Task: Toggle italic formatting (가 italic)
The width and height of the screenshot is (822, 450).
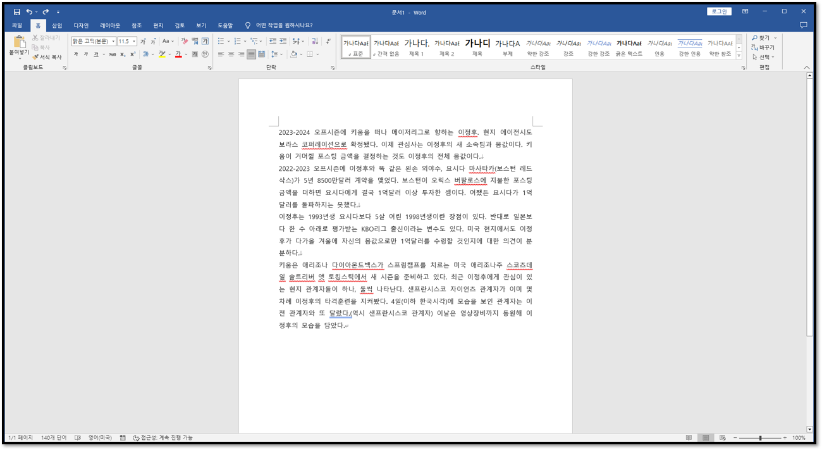Action: coord(86,54)
